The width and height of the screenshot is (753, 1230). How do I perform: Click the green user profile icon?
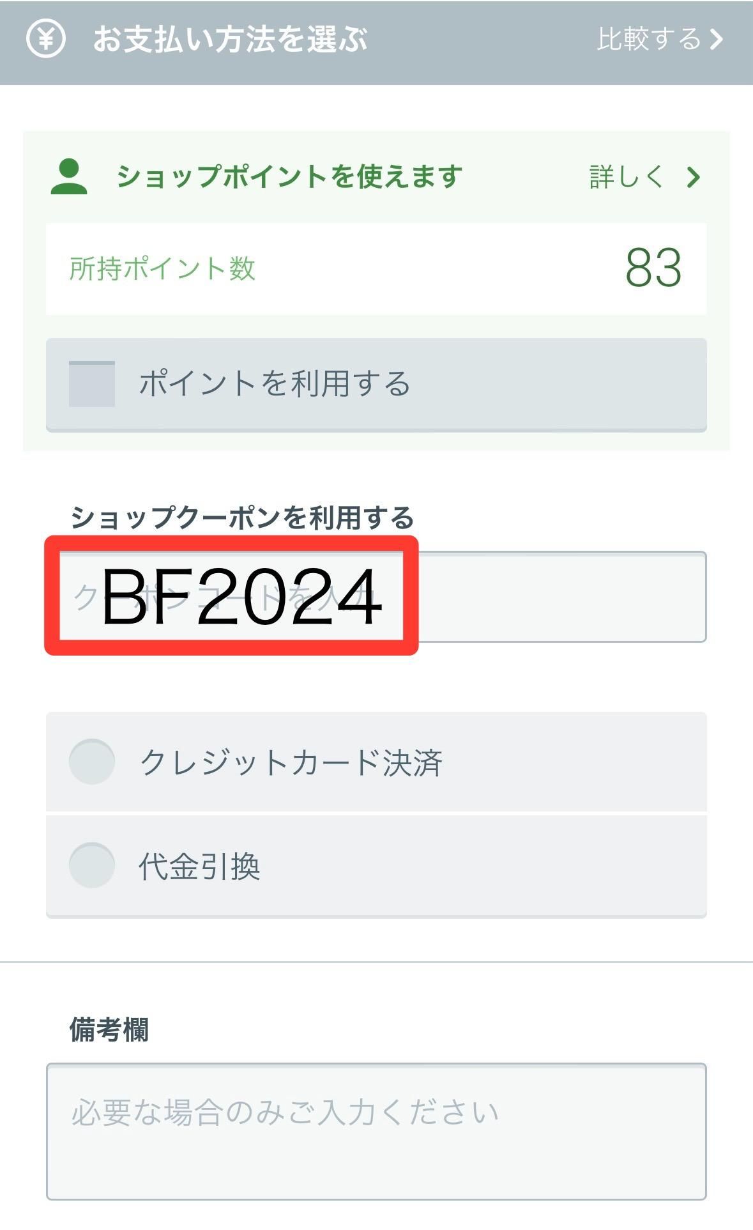(x=68, y=177)
